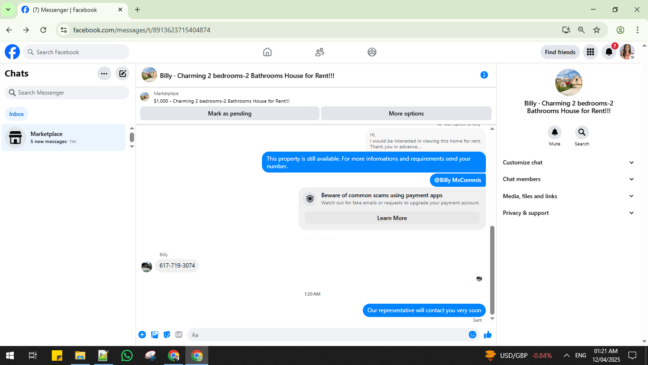Click the browser address bar URL

(x=142, y=30)
